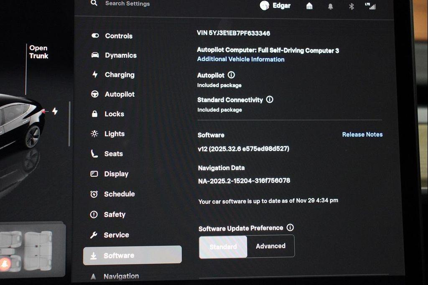Select the Software download icon
428x285 pixels.
[94, 255]
